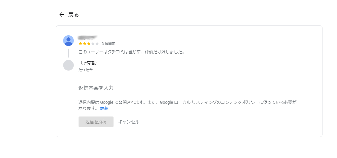Click the blue reviewer avatar icon
The width and height of the screenshot is (337, 158).
pyautogui.click(x=68, y=41)
